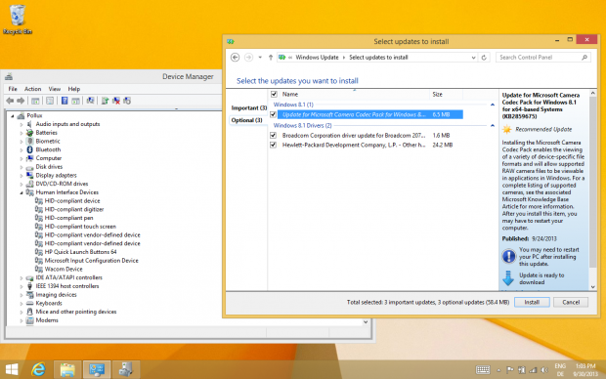Screen dimensions: 606x379
Task: Select HP Quick Launch Buttons 64
Action: [80, 252]
